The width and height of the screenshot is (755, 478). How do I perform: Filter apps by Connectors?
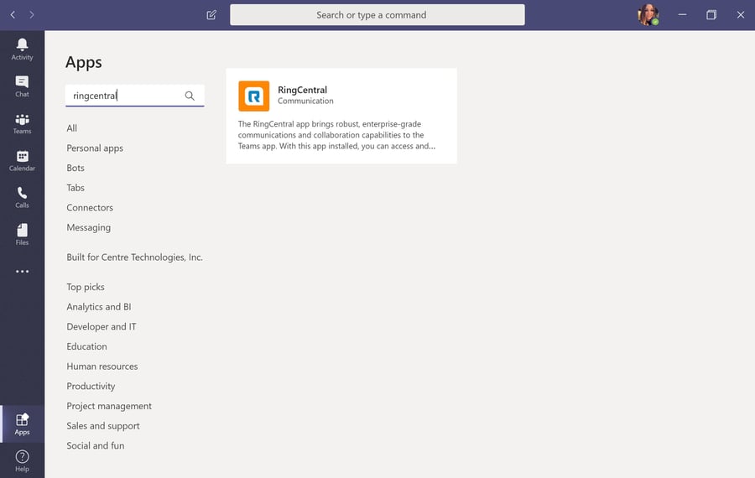[90, 207]
